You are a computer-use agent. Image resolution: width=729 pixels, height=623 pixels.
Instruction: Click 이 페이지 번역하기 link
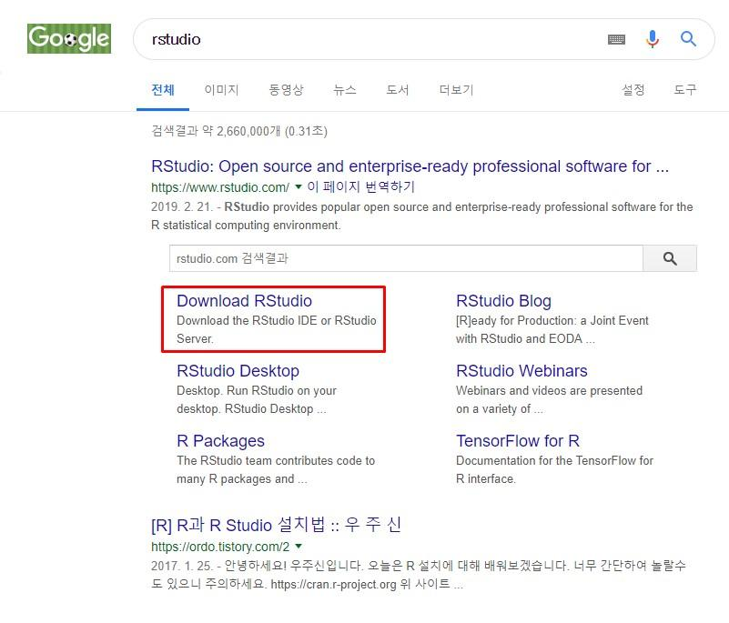click(360, 186)
